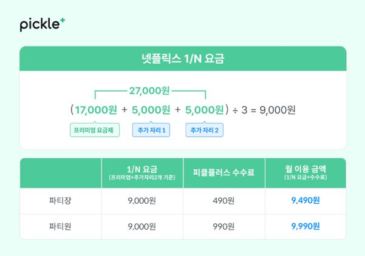Select the 월 이용 금액 column header
365x256 pixels.
[x=305, y=172]
